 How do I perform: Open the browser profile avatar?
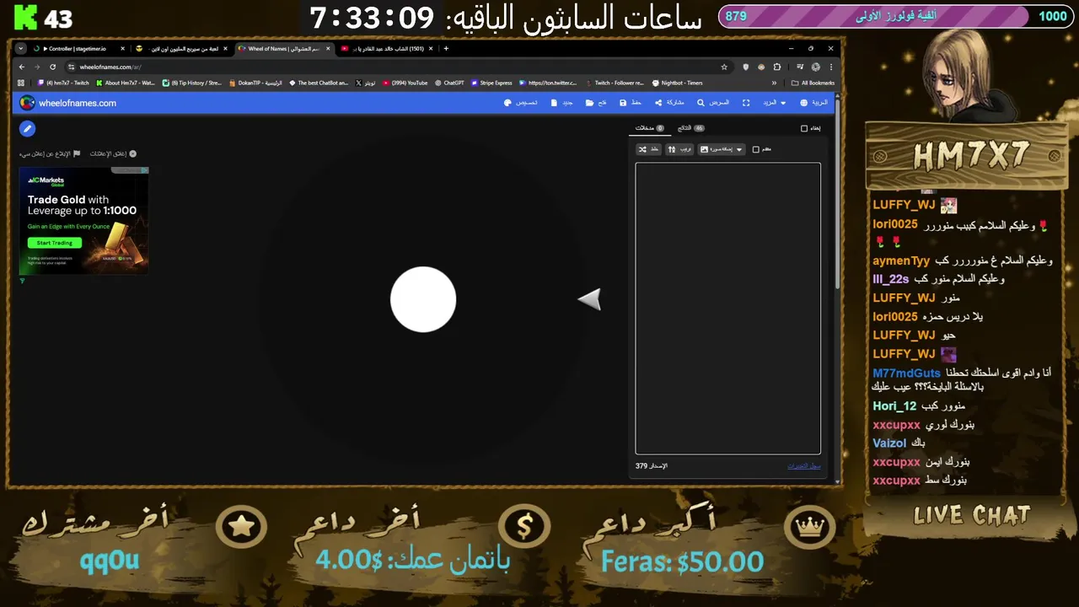815,67
